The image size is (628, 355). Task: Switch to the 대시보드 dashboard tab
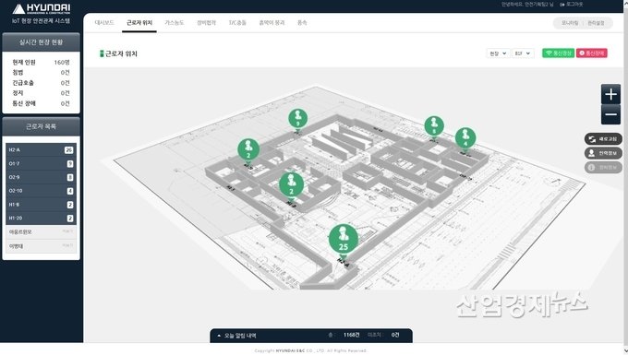[x=104, y=23]
